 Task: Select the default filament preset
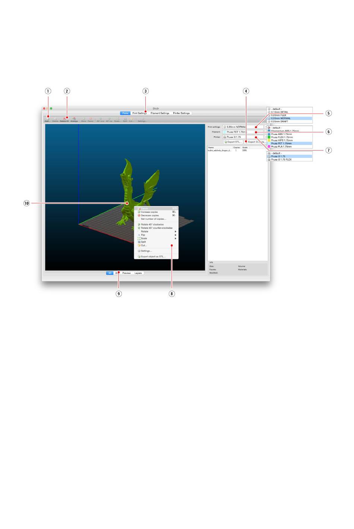(x=290, y=128)
